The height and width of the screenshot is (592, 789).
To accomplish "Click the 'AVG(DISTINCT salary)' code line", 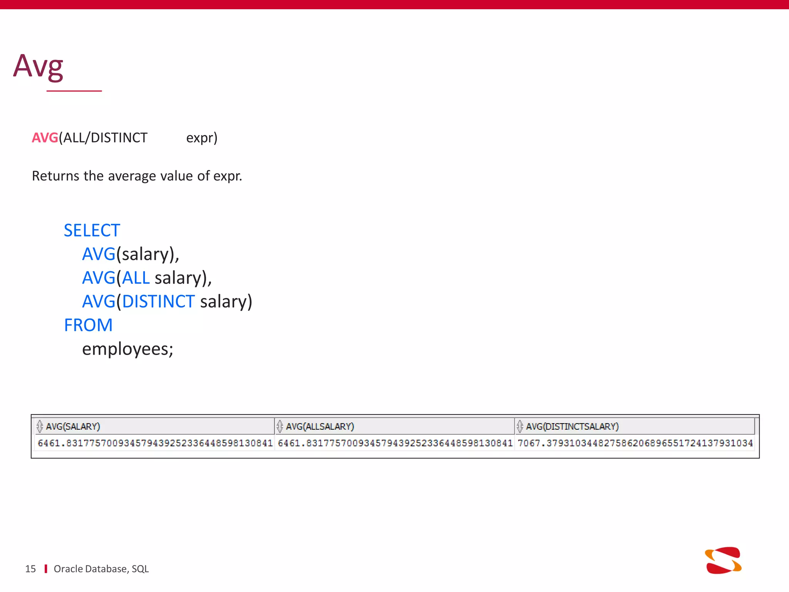I will [167, 302].
